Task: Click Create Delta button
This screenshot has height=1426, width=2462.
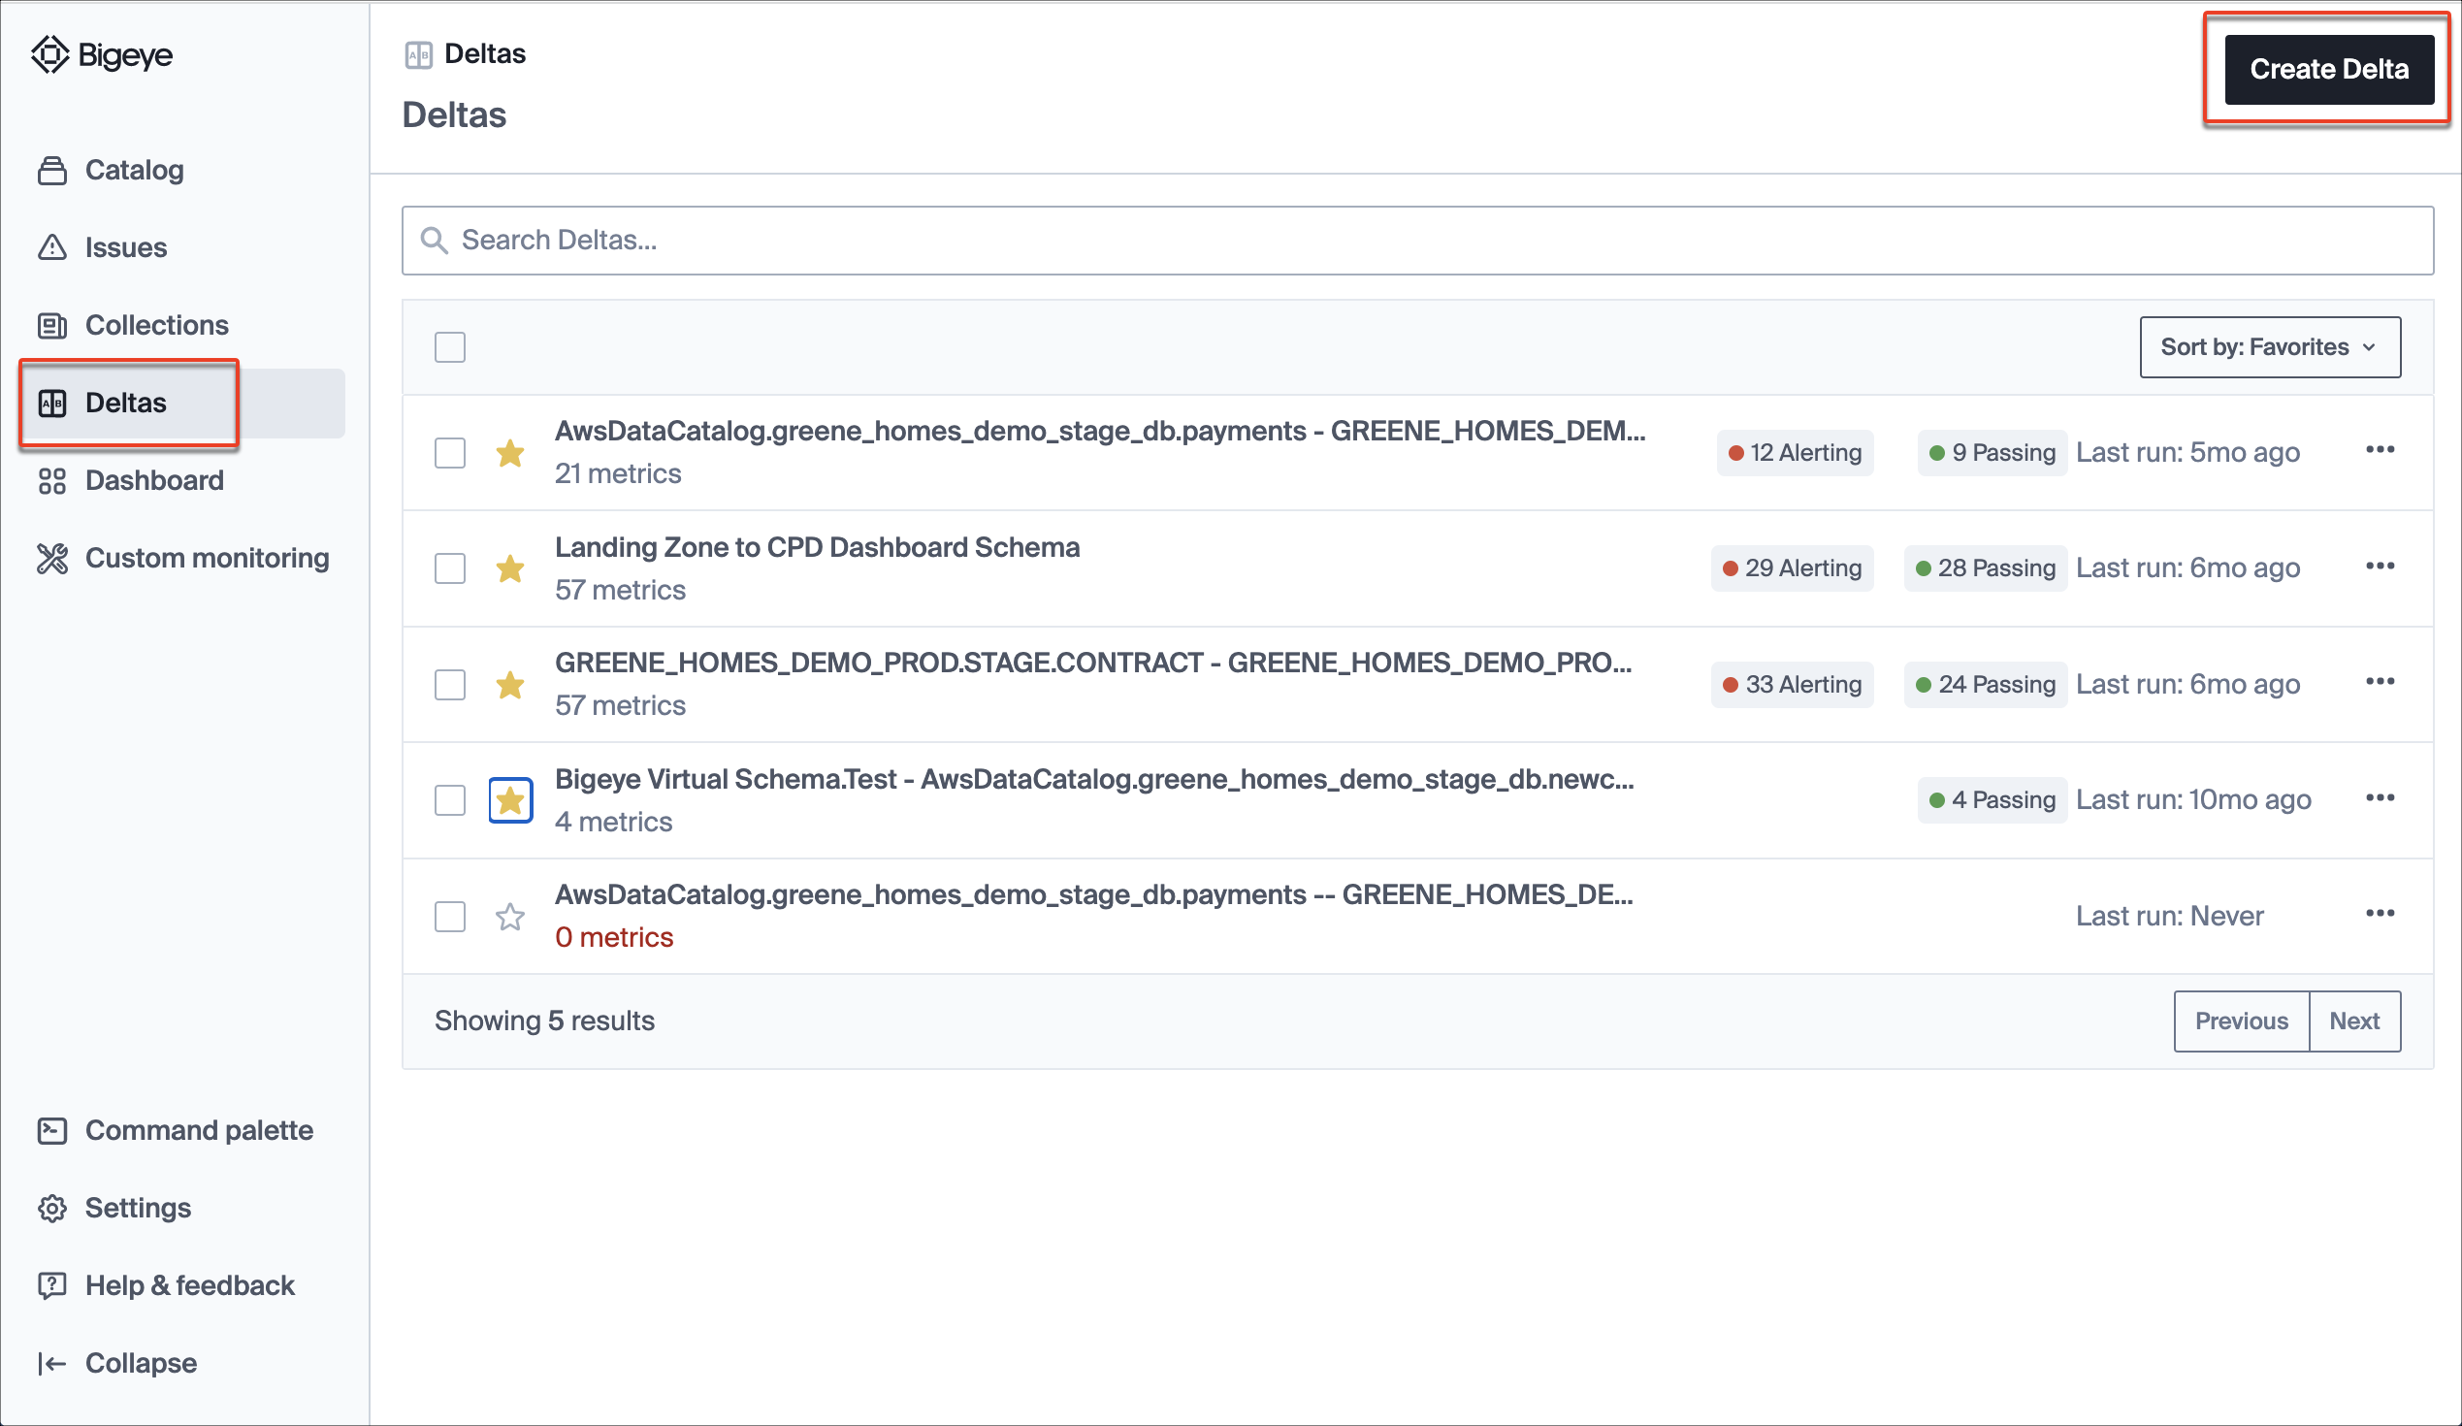Action: [x=2330, y=70]
